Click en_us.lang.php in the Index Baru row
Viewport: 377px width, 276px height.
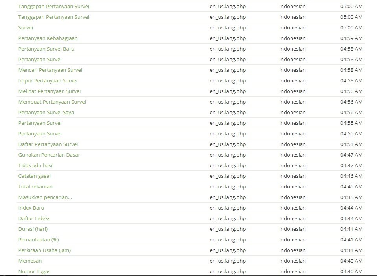(228, 208)
